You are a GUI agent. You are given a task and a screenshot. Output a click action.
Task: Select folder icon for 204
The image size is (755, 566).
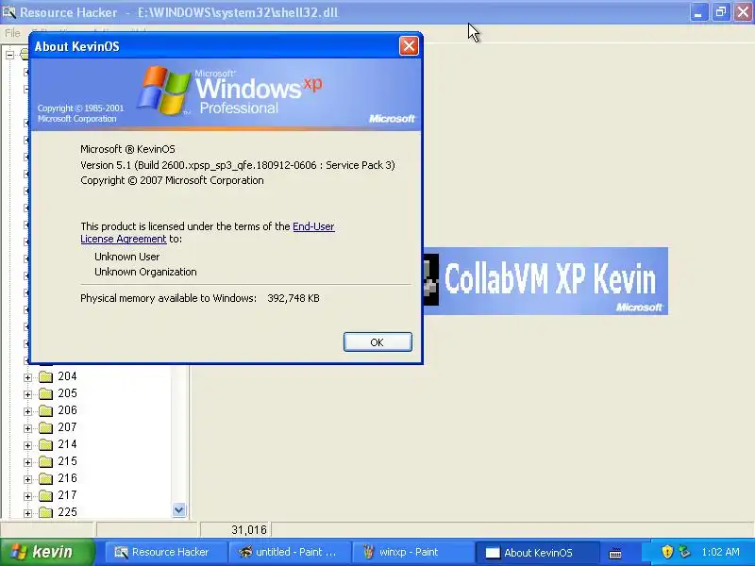click(45, 376)
